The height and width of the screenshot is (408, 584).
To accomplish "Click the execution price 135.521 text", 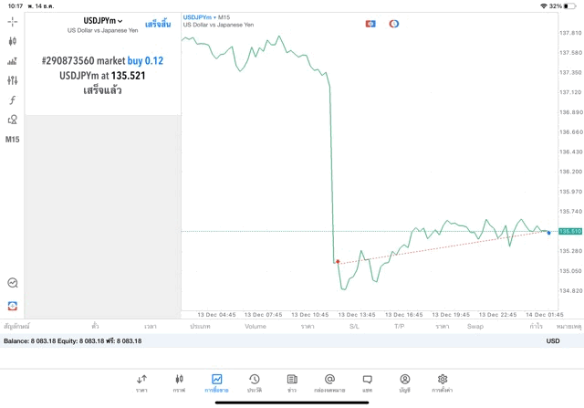I will tap(128, 76).
